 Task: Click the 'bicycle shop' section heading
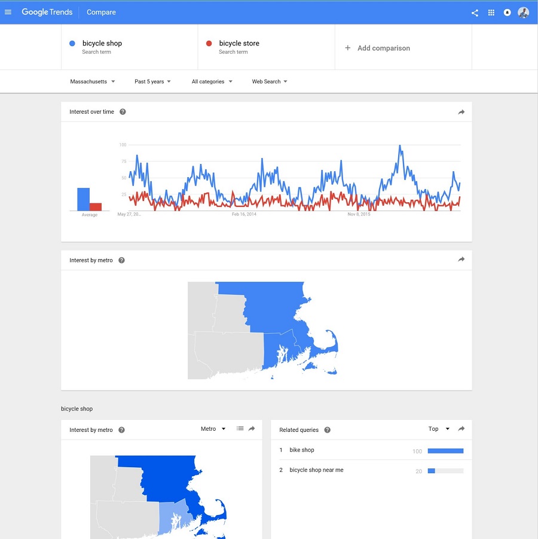(77, 409)
